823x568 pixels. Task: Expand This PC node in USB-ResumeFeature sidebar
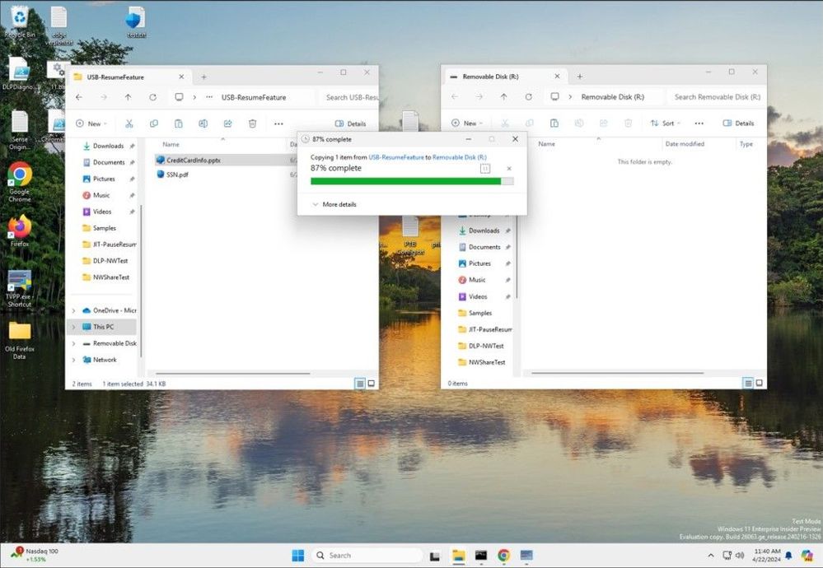(73, 327)
